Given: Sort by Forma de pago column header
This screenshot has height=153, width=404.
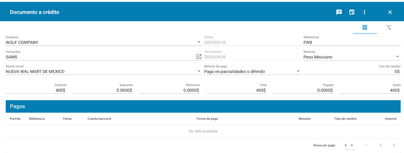Looking at the screenshot, I should (207, 119).
